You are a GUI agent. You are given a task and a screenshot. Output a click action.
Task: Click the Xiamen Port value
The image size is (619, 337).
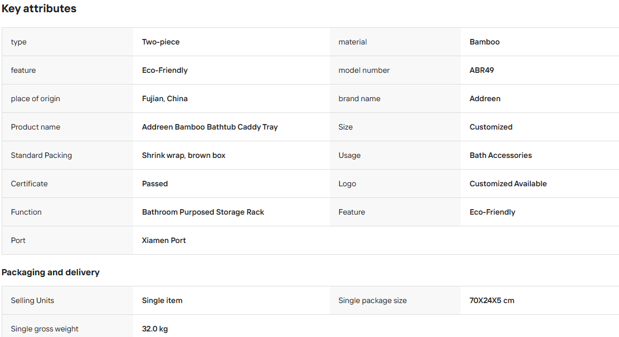tap(164, 240)
